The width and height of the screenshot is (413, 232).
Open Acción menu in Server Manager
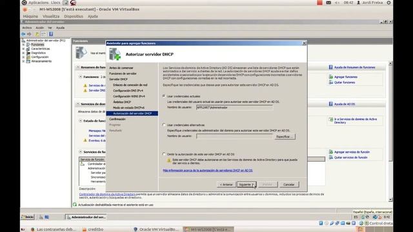click(x=40, y=28)
